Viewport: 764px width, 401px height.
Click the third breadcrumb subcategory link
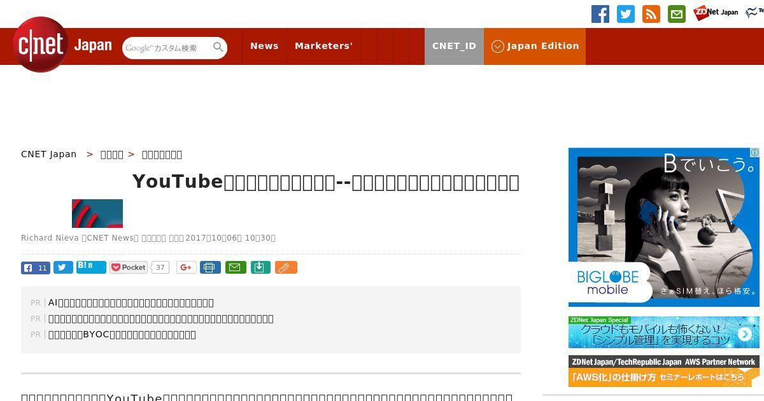(162, 154)
